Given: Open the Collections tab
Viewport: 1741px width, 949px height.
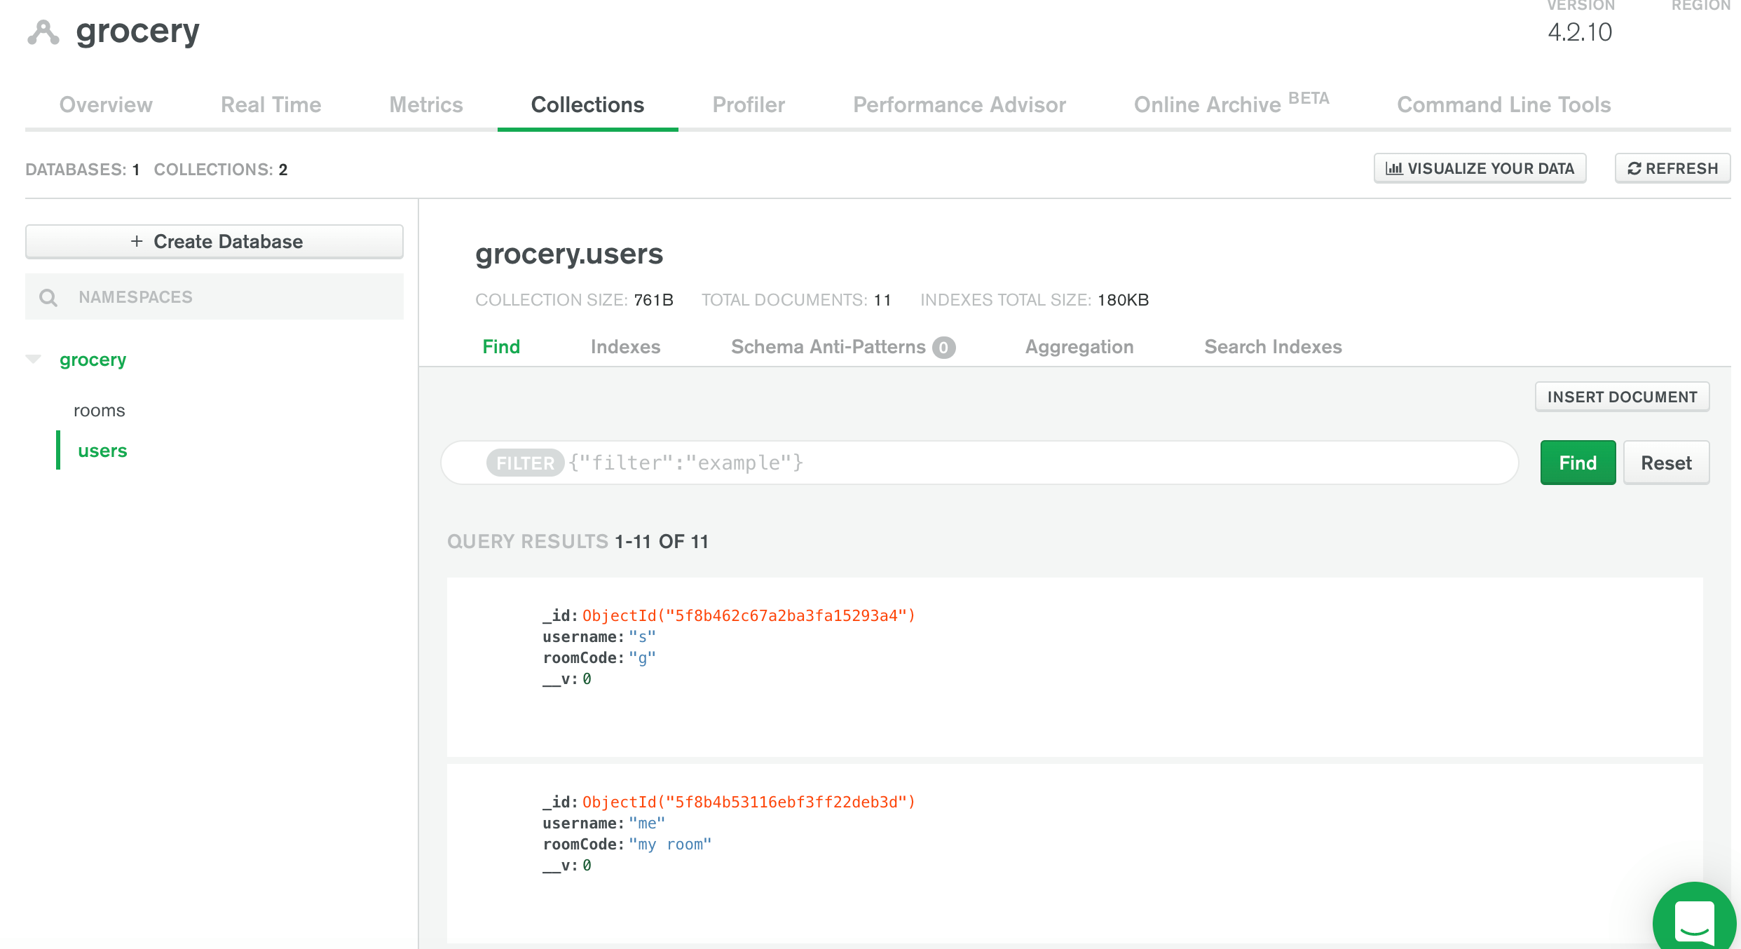Looking at the screenshot, I should (587, 105).
